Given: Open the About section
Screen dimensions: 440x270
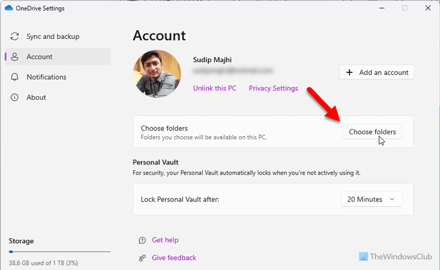Looking at the screenshot, I should pos(36,97).
